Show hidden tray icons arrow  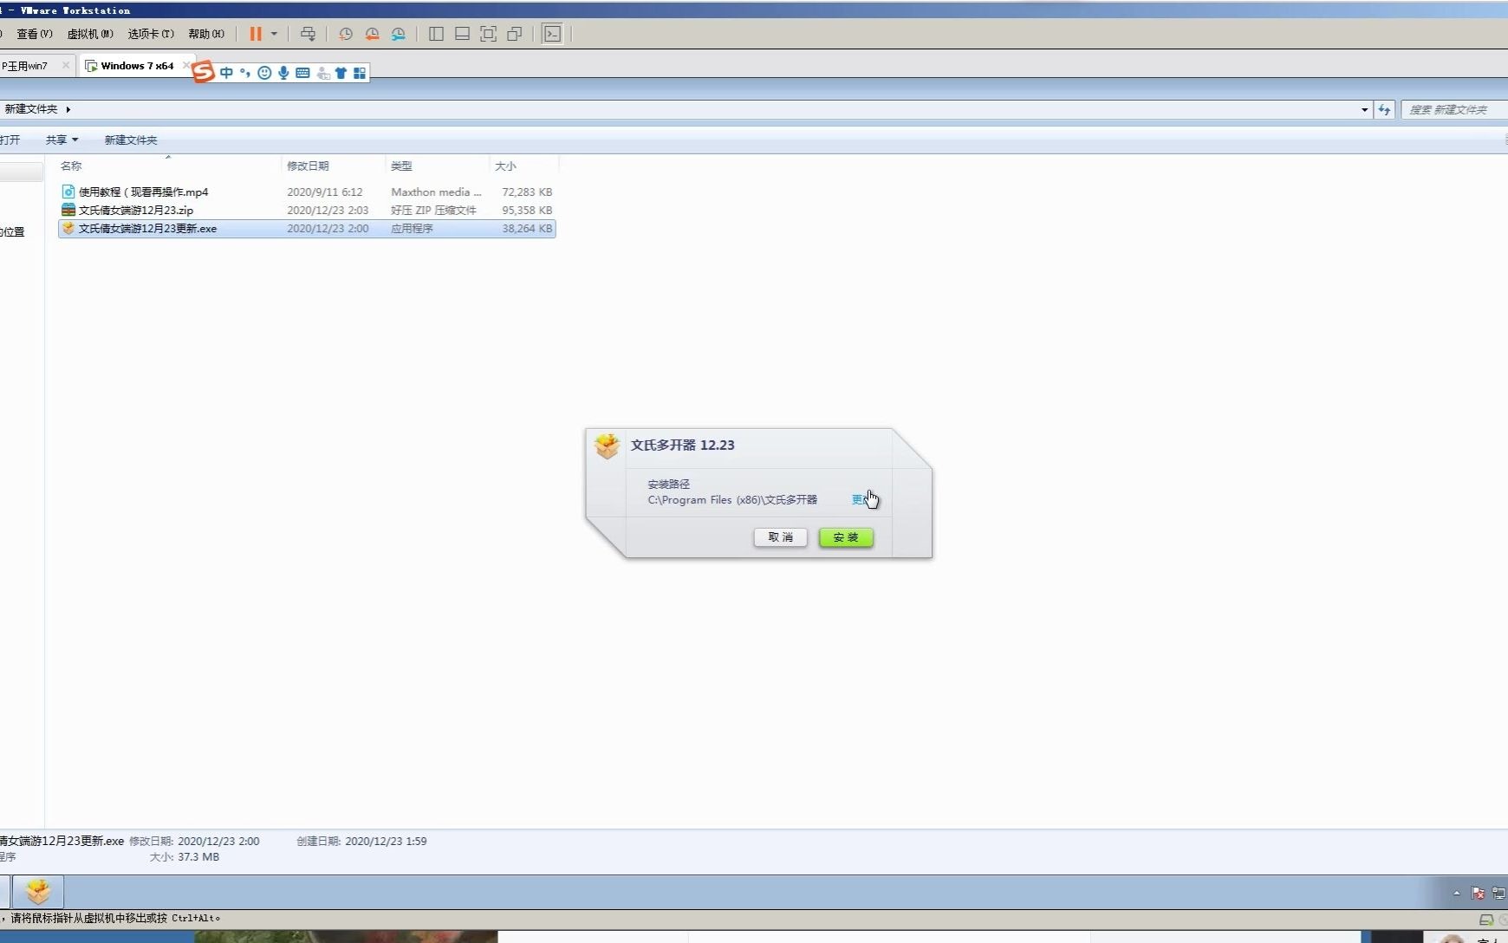1456,893
